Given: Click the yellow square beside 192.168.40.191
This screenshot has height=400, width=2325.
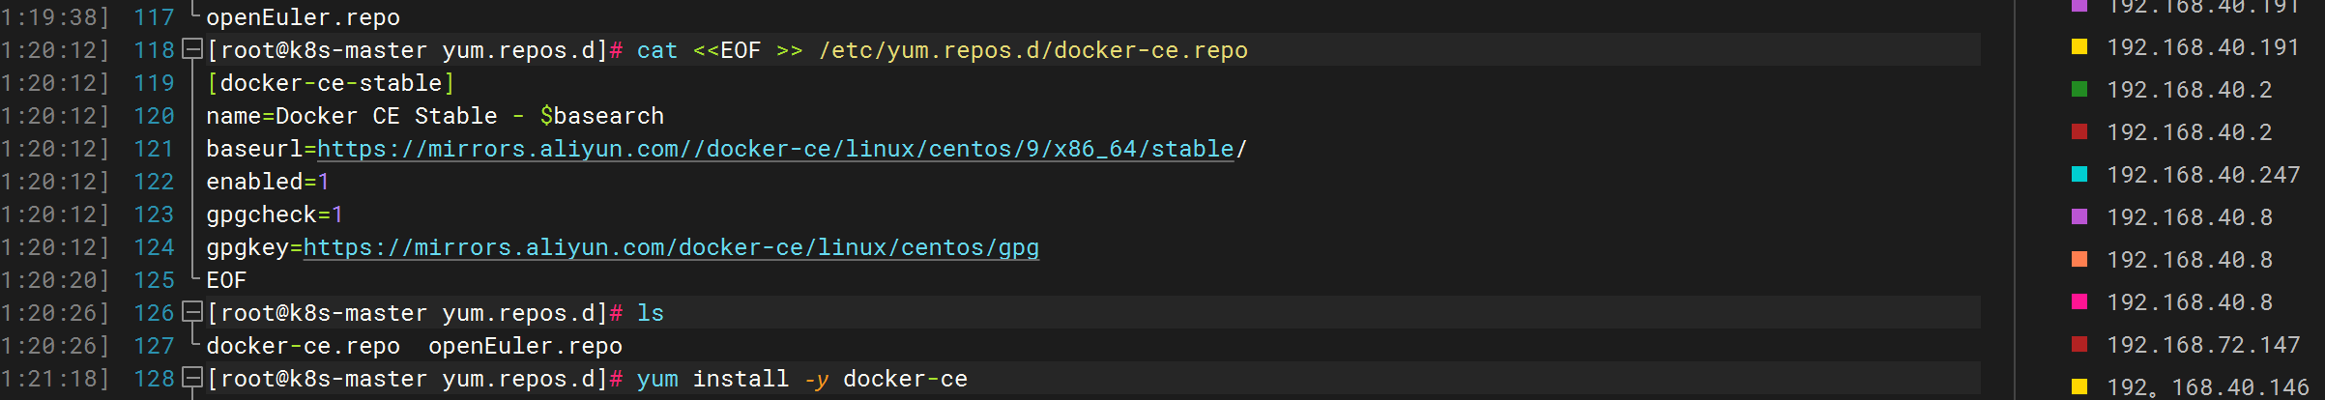Looking at the screenshot, I should click(x=2079, y=46).
